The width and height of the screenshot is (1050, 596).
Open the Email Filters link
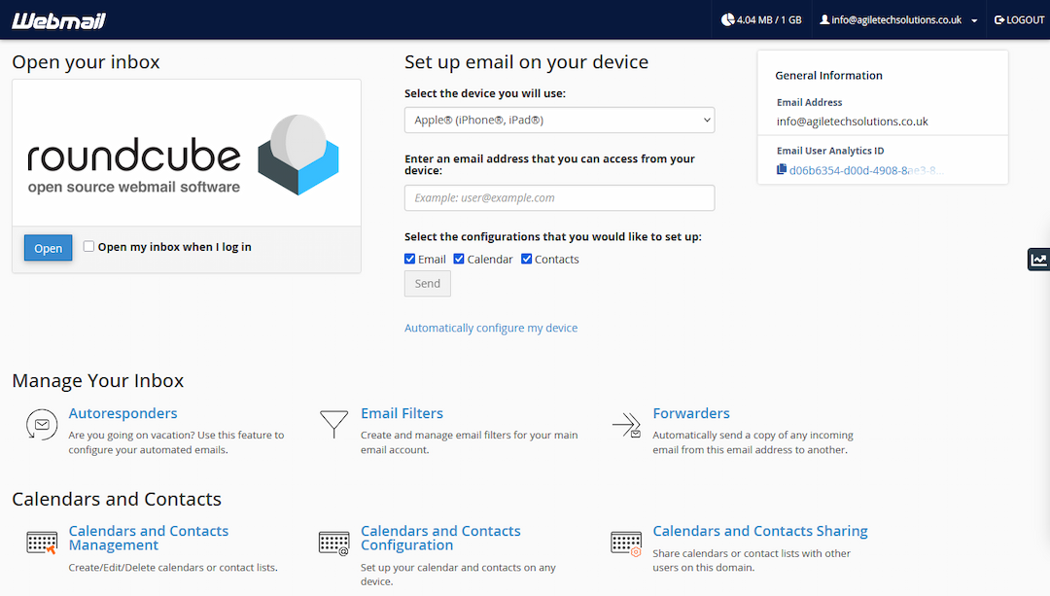pos(402,413)
